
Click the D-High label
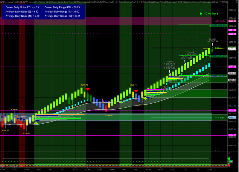click(x=218, y=48)
